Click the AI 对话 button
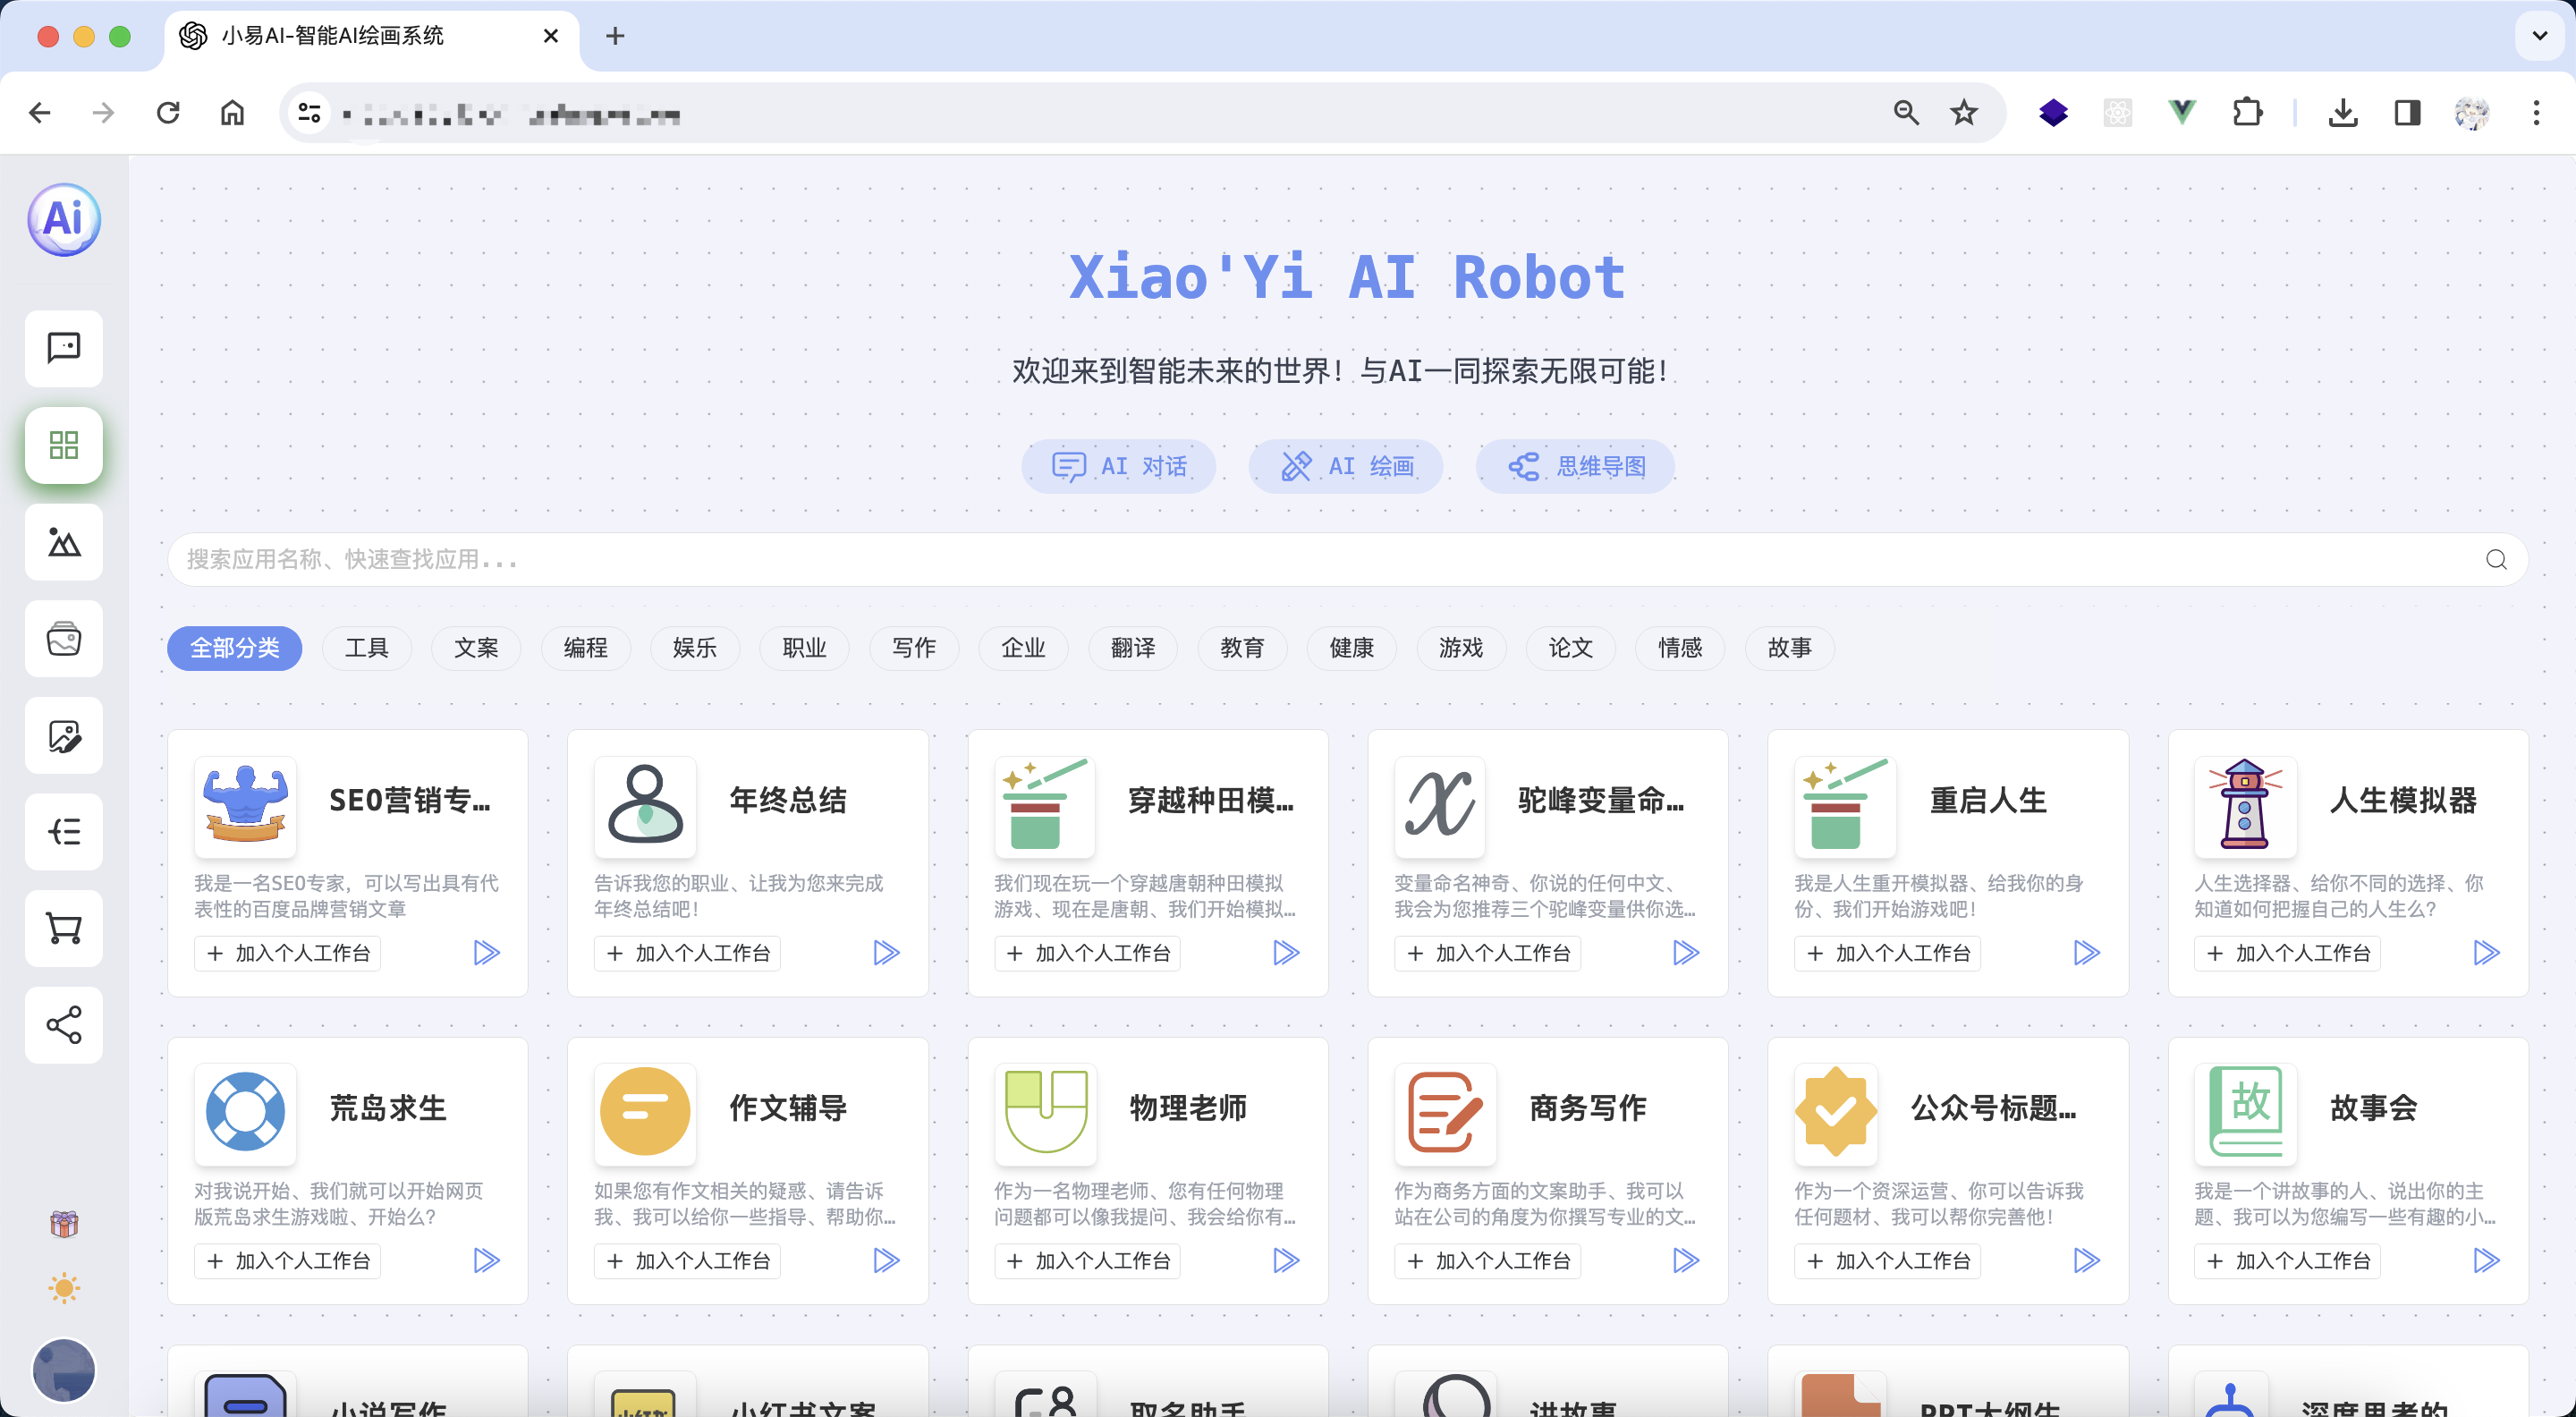This screenshot has height=1417, width=2576. coord(1119,467)
